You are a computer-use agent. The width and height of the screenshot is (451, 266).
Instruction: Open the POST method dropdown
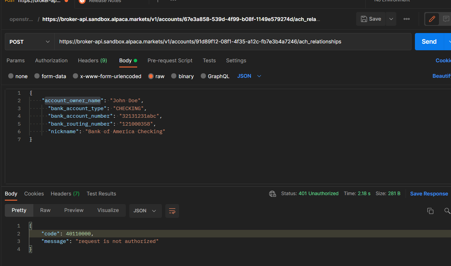30,42
